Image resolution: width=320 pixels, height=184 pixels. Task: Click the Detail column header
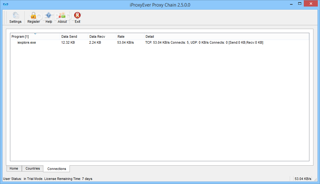(x=226, y=36)
